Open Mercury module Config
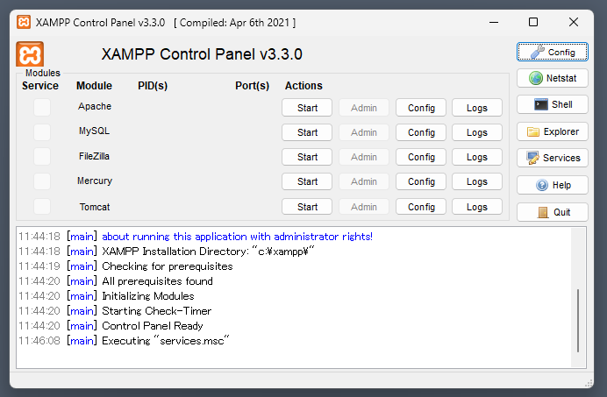The width and height of the screenshot is (607, 397). coord(421,181)
